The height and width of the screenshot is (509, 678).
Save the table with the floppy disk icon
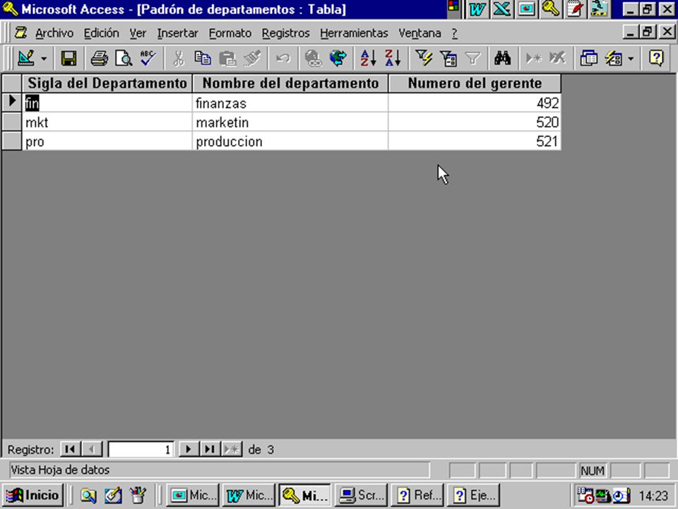(x=69, y=58)
